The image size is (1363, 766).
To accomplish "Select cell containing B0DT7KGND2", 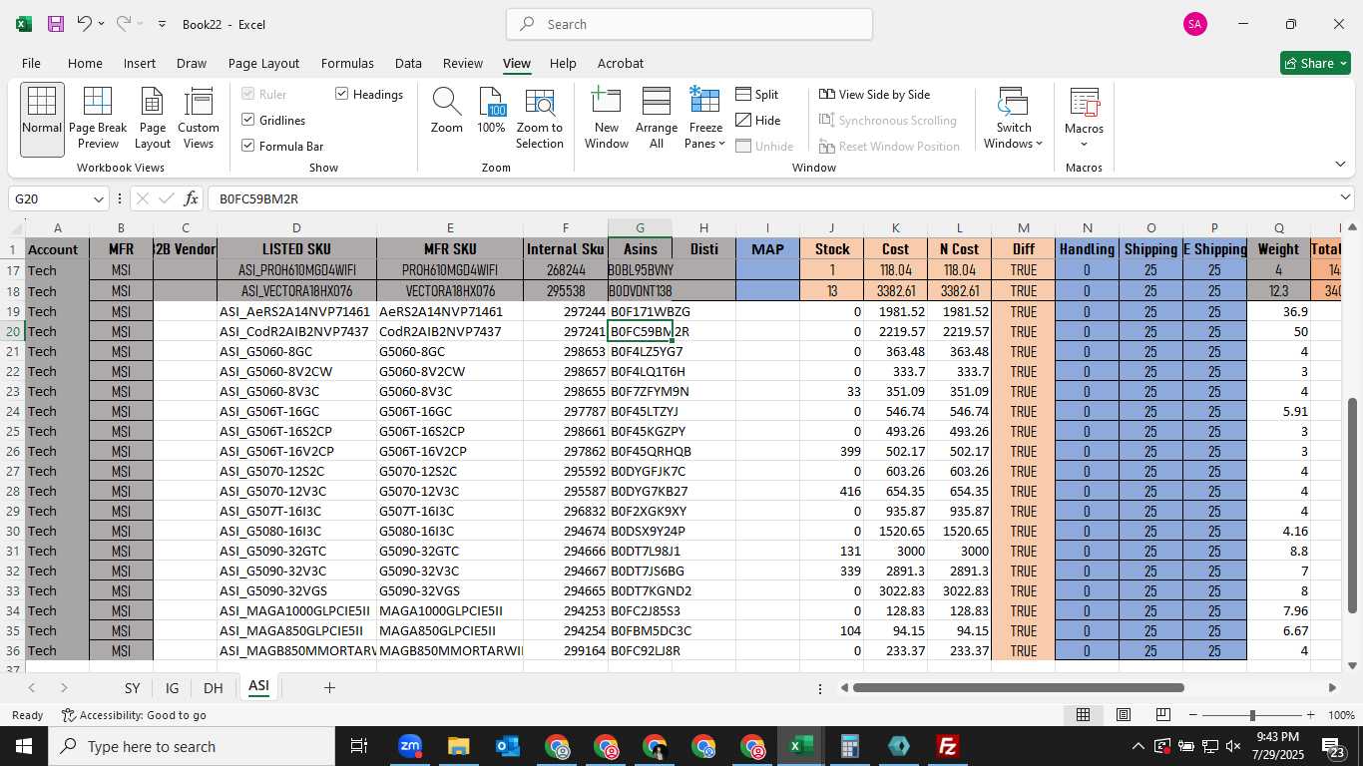I will pos(640,590).
